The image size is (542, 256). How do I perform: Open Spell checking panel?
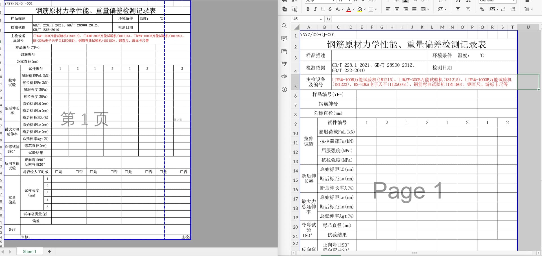[284, 64]
